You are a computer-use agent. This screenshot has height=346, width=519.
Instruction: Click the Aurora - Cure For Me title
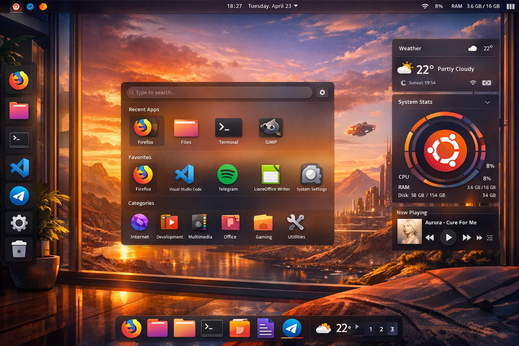pyautogui.click(x=451, y=222)
